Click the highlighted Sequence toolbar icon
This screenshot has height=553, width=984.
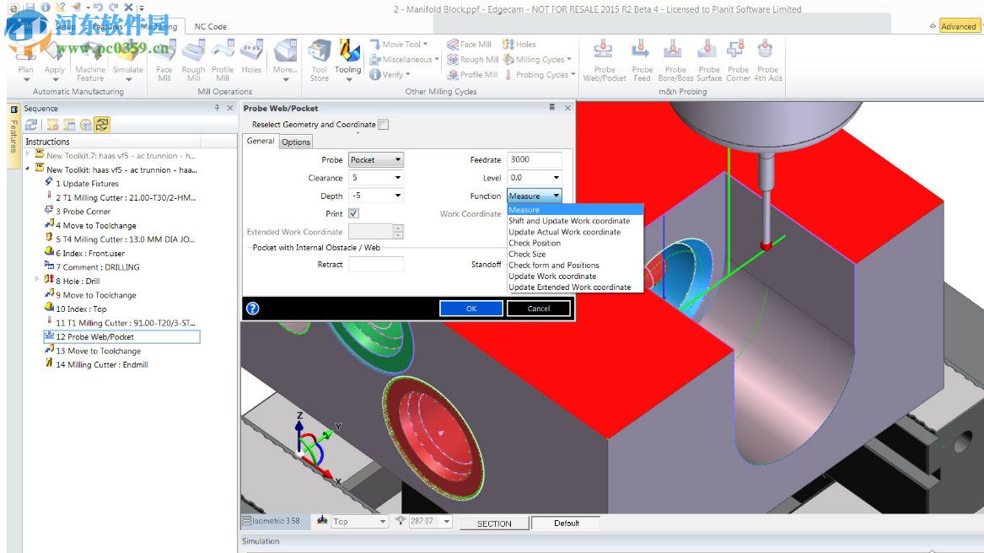102,124
